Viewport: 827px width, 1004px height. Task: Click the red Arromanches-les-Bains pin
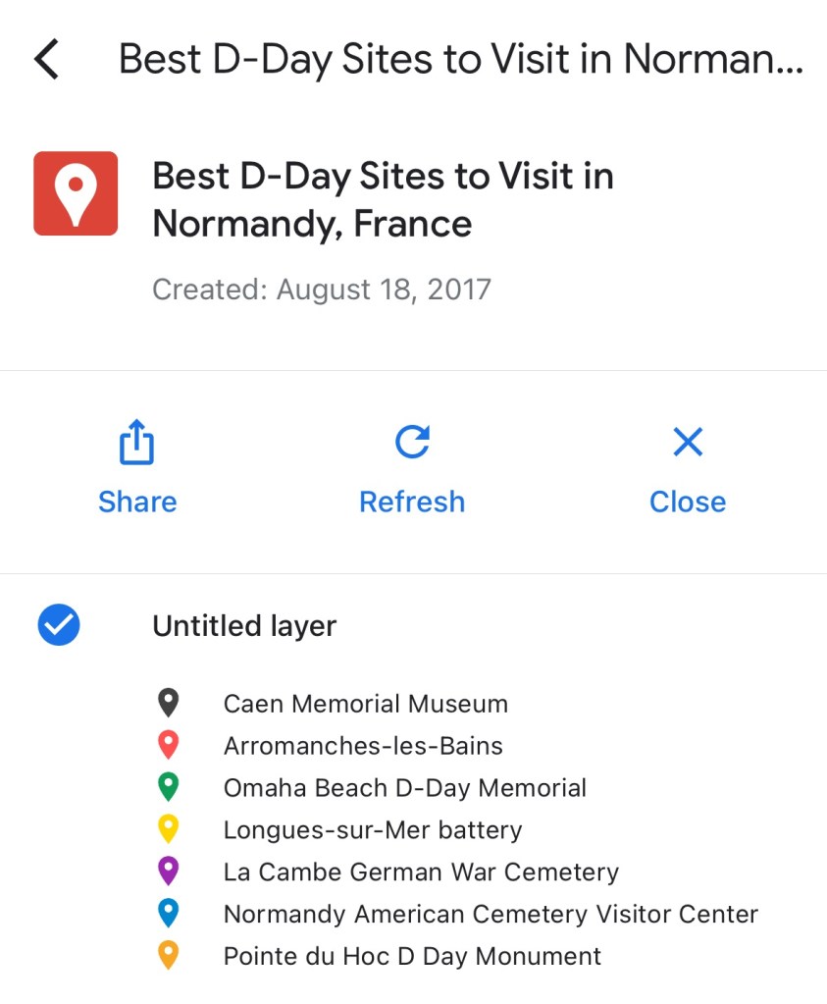tap(169, 745)
